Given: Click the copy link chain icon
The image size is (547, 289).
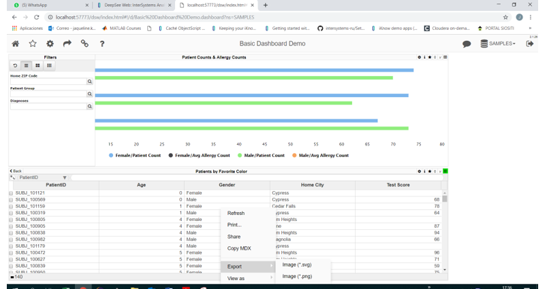Looking at the screenshot, I should pyautogui.click(x=84, y=44).
